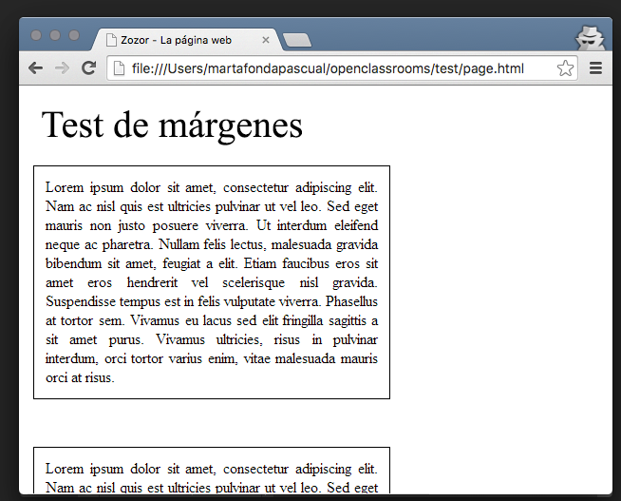Click the red close window button

pyautogui.click(x=36, y=35)
